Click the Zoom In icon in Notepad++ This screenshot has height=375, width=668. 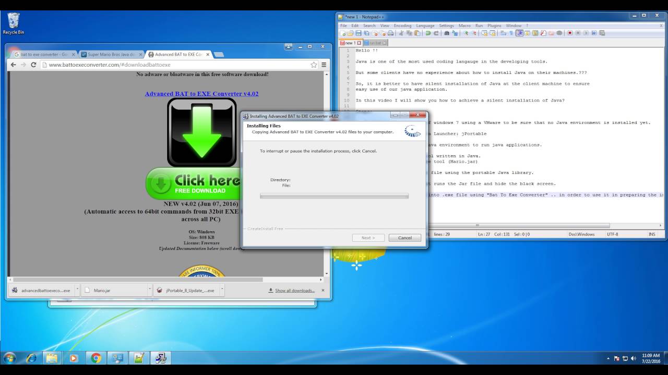[466, 33]
